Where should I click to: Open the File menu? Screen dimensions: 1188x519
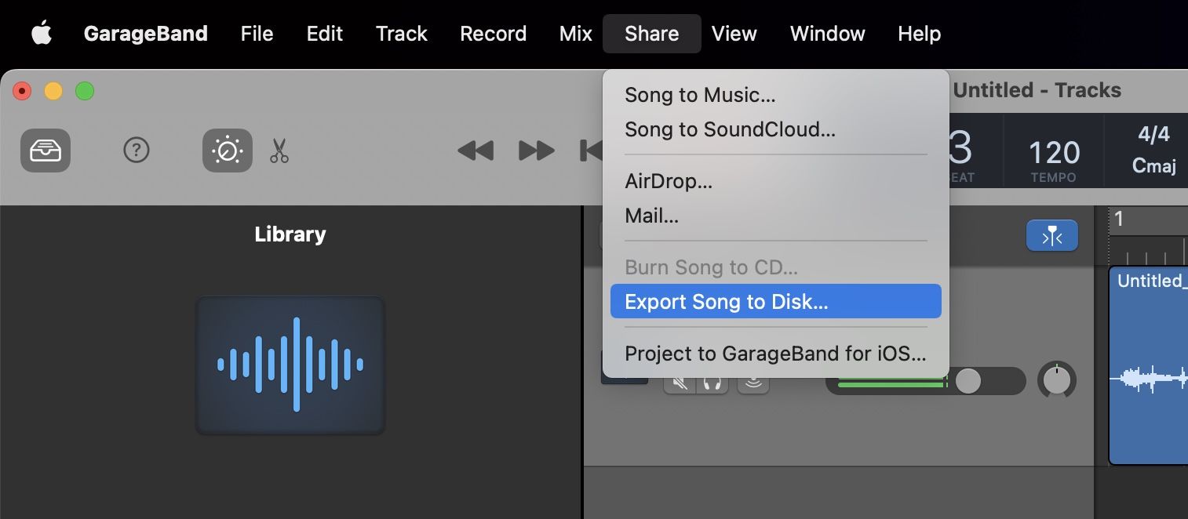[257, 34]
